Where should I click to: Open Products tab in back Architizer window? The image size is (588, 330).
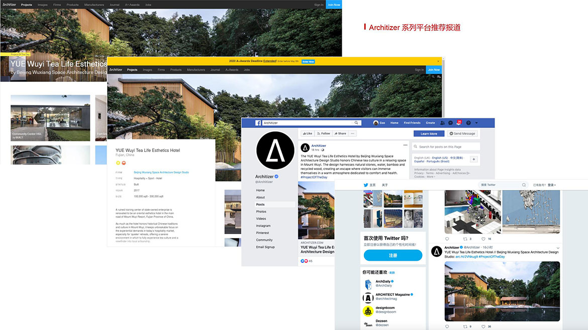click(72, 5)
